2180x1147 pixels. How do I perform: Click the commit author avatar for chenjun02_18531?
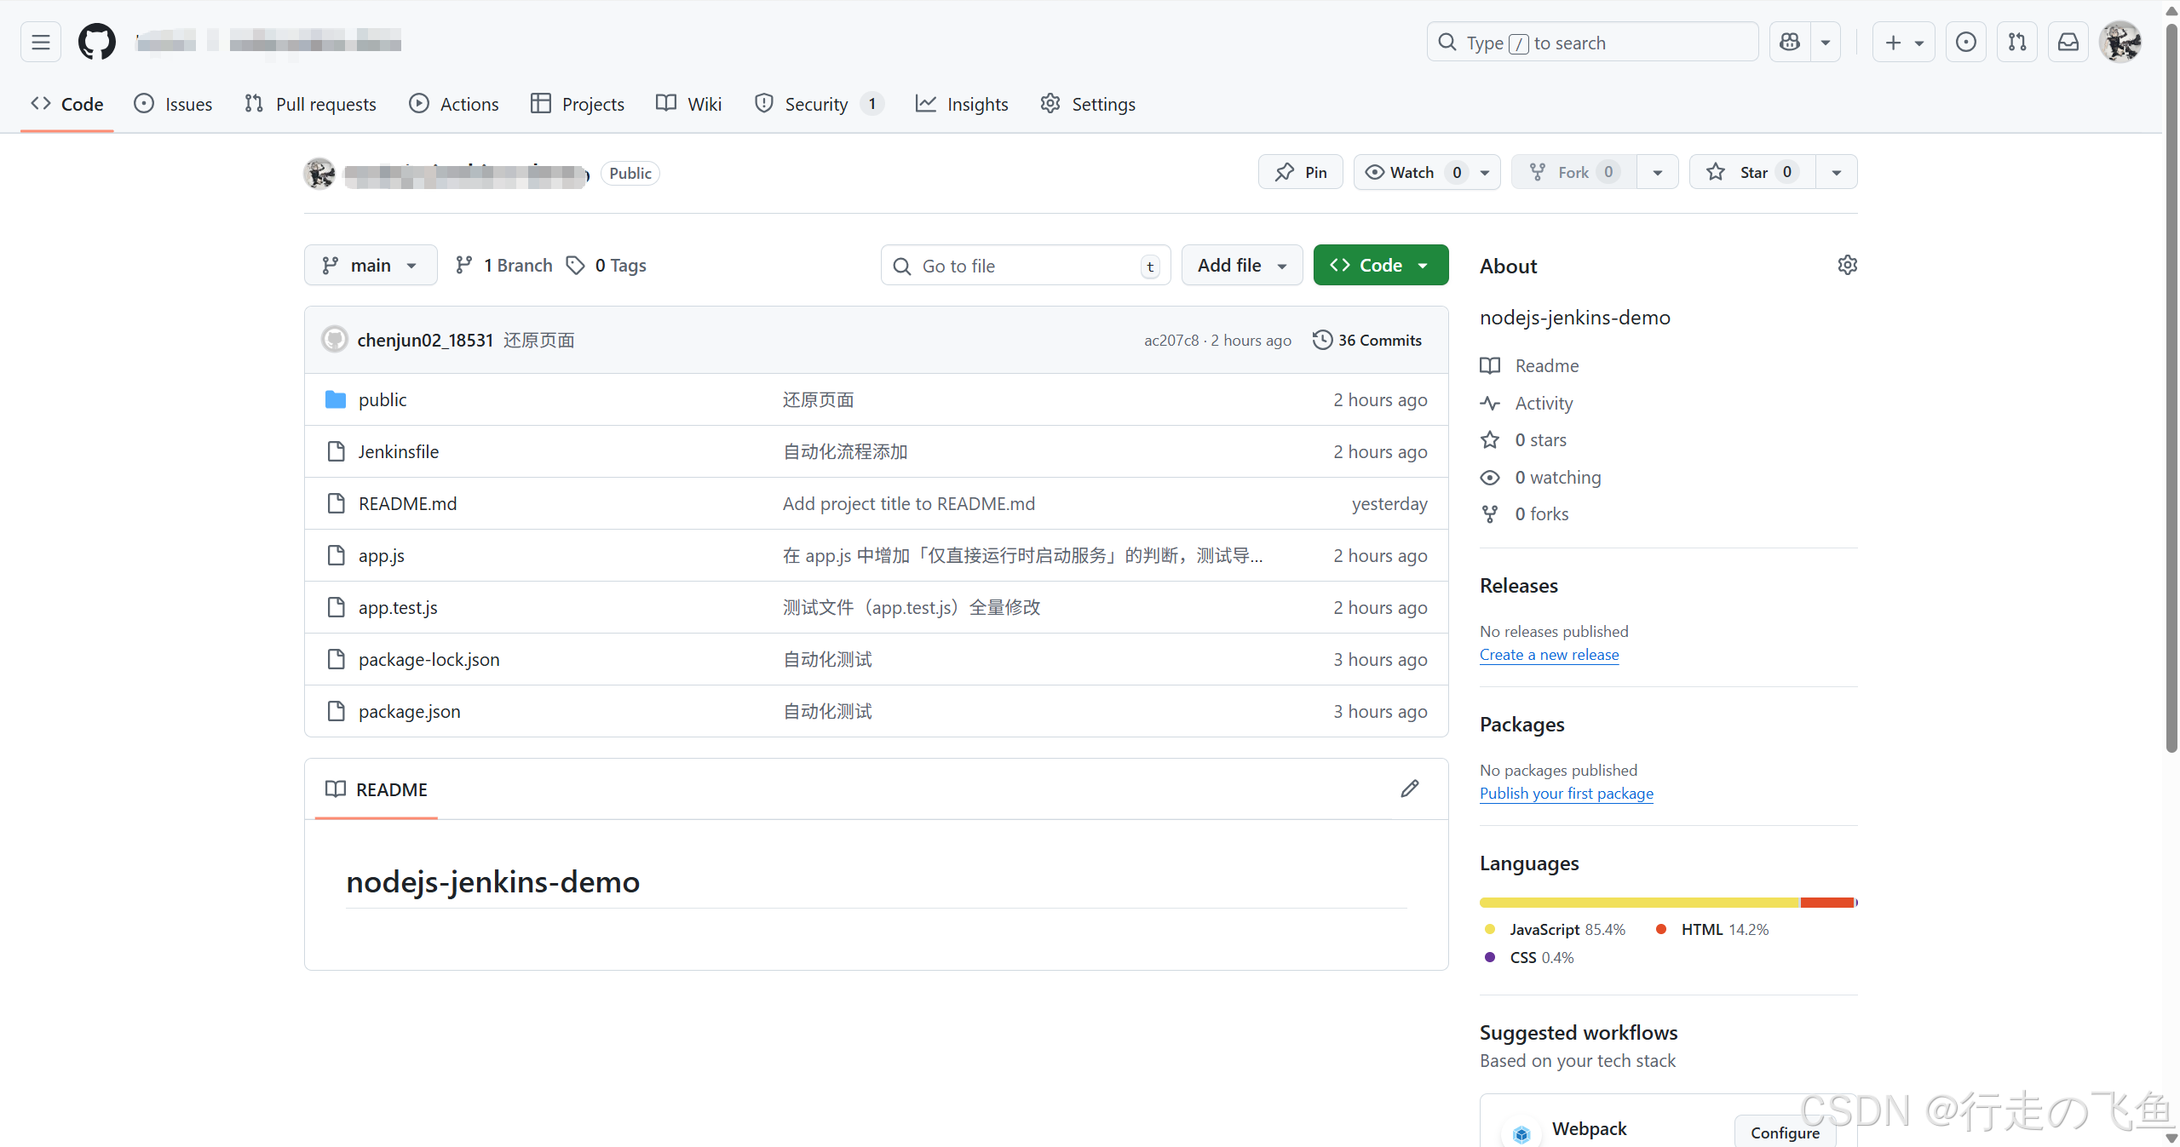point(335,339)
